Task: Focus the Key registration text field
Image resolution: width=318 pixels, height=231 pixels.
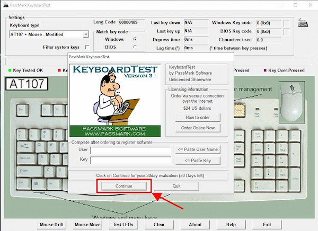Action: tap(130, 160)
